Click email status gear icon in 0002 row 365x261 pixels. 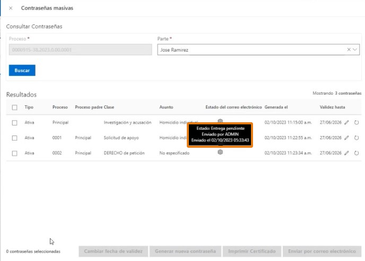click(220, 152)
